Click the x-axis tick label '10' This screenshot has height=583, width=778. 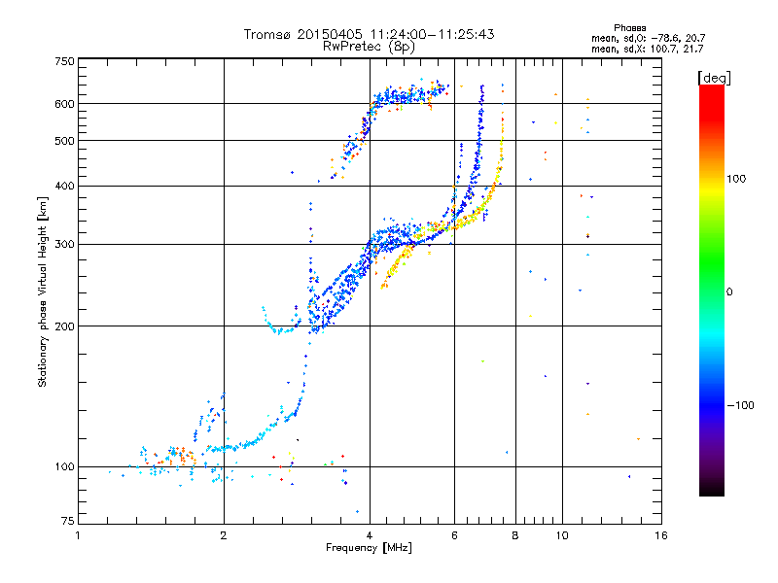(x=562, y=535)
